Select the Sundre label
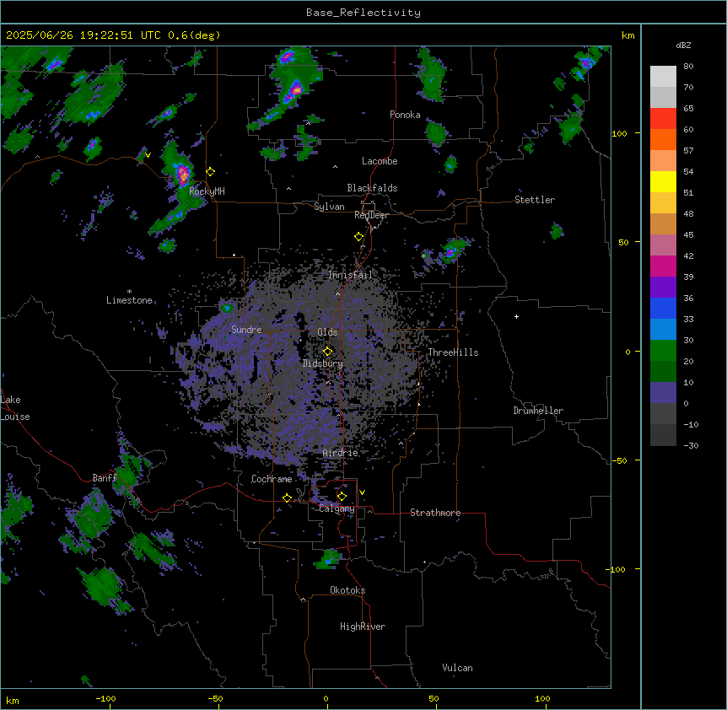727x710 pixels. [x=246, y=330]
